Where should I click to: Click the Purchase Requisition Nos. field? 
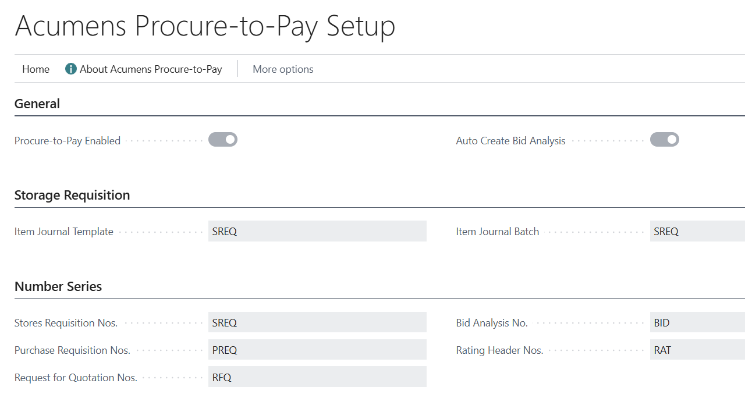[x=317, y=349]
